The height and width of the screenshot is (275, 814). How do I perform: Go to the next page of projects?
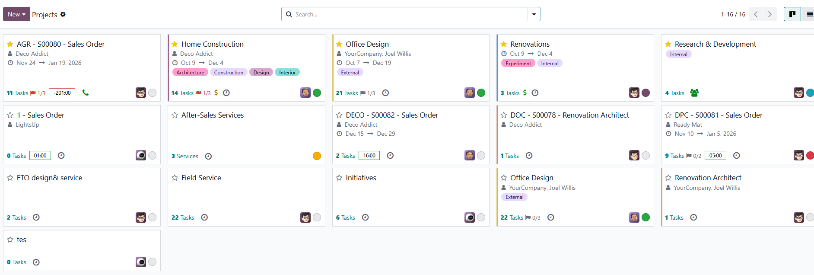pos(769,14)
